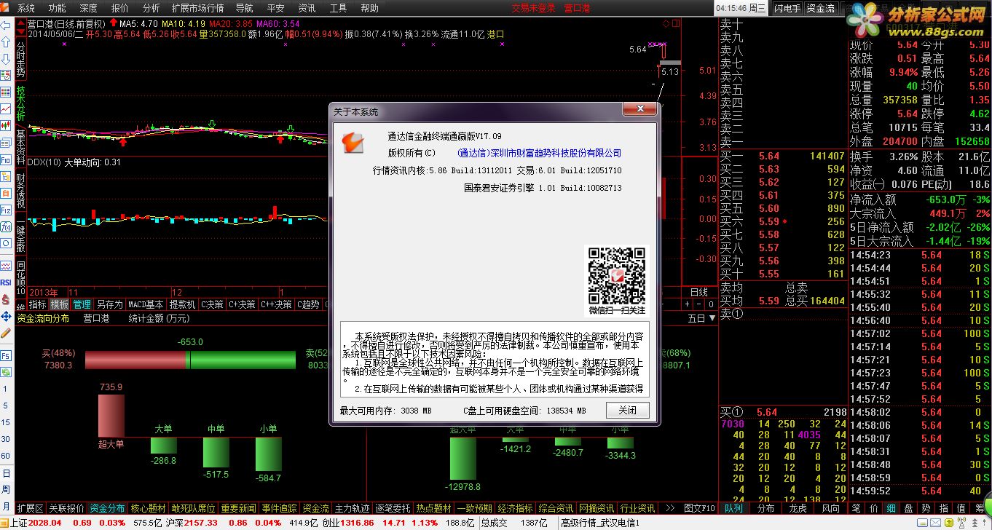Switch to the 分时走势 vertical tab

[20, 59]
